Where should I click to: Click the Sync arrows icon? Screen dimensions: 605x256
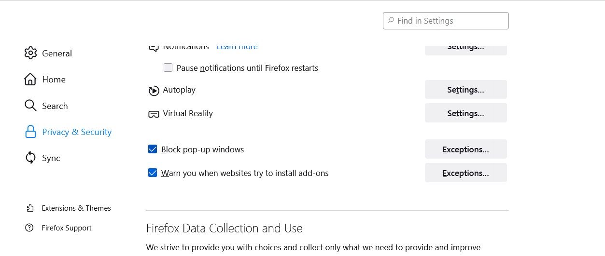30,158
